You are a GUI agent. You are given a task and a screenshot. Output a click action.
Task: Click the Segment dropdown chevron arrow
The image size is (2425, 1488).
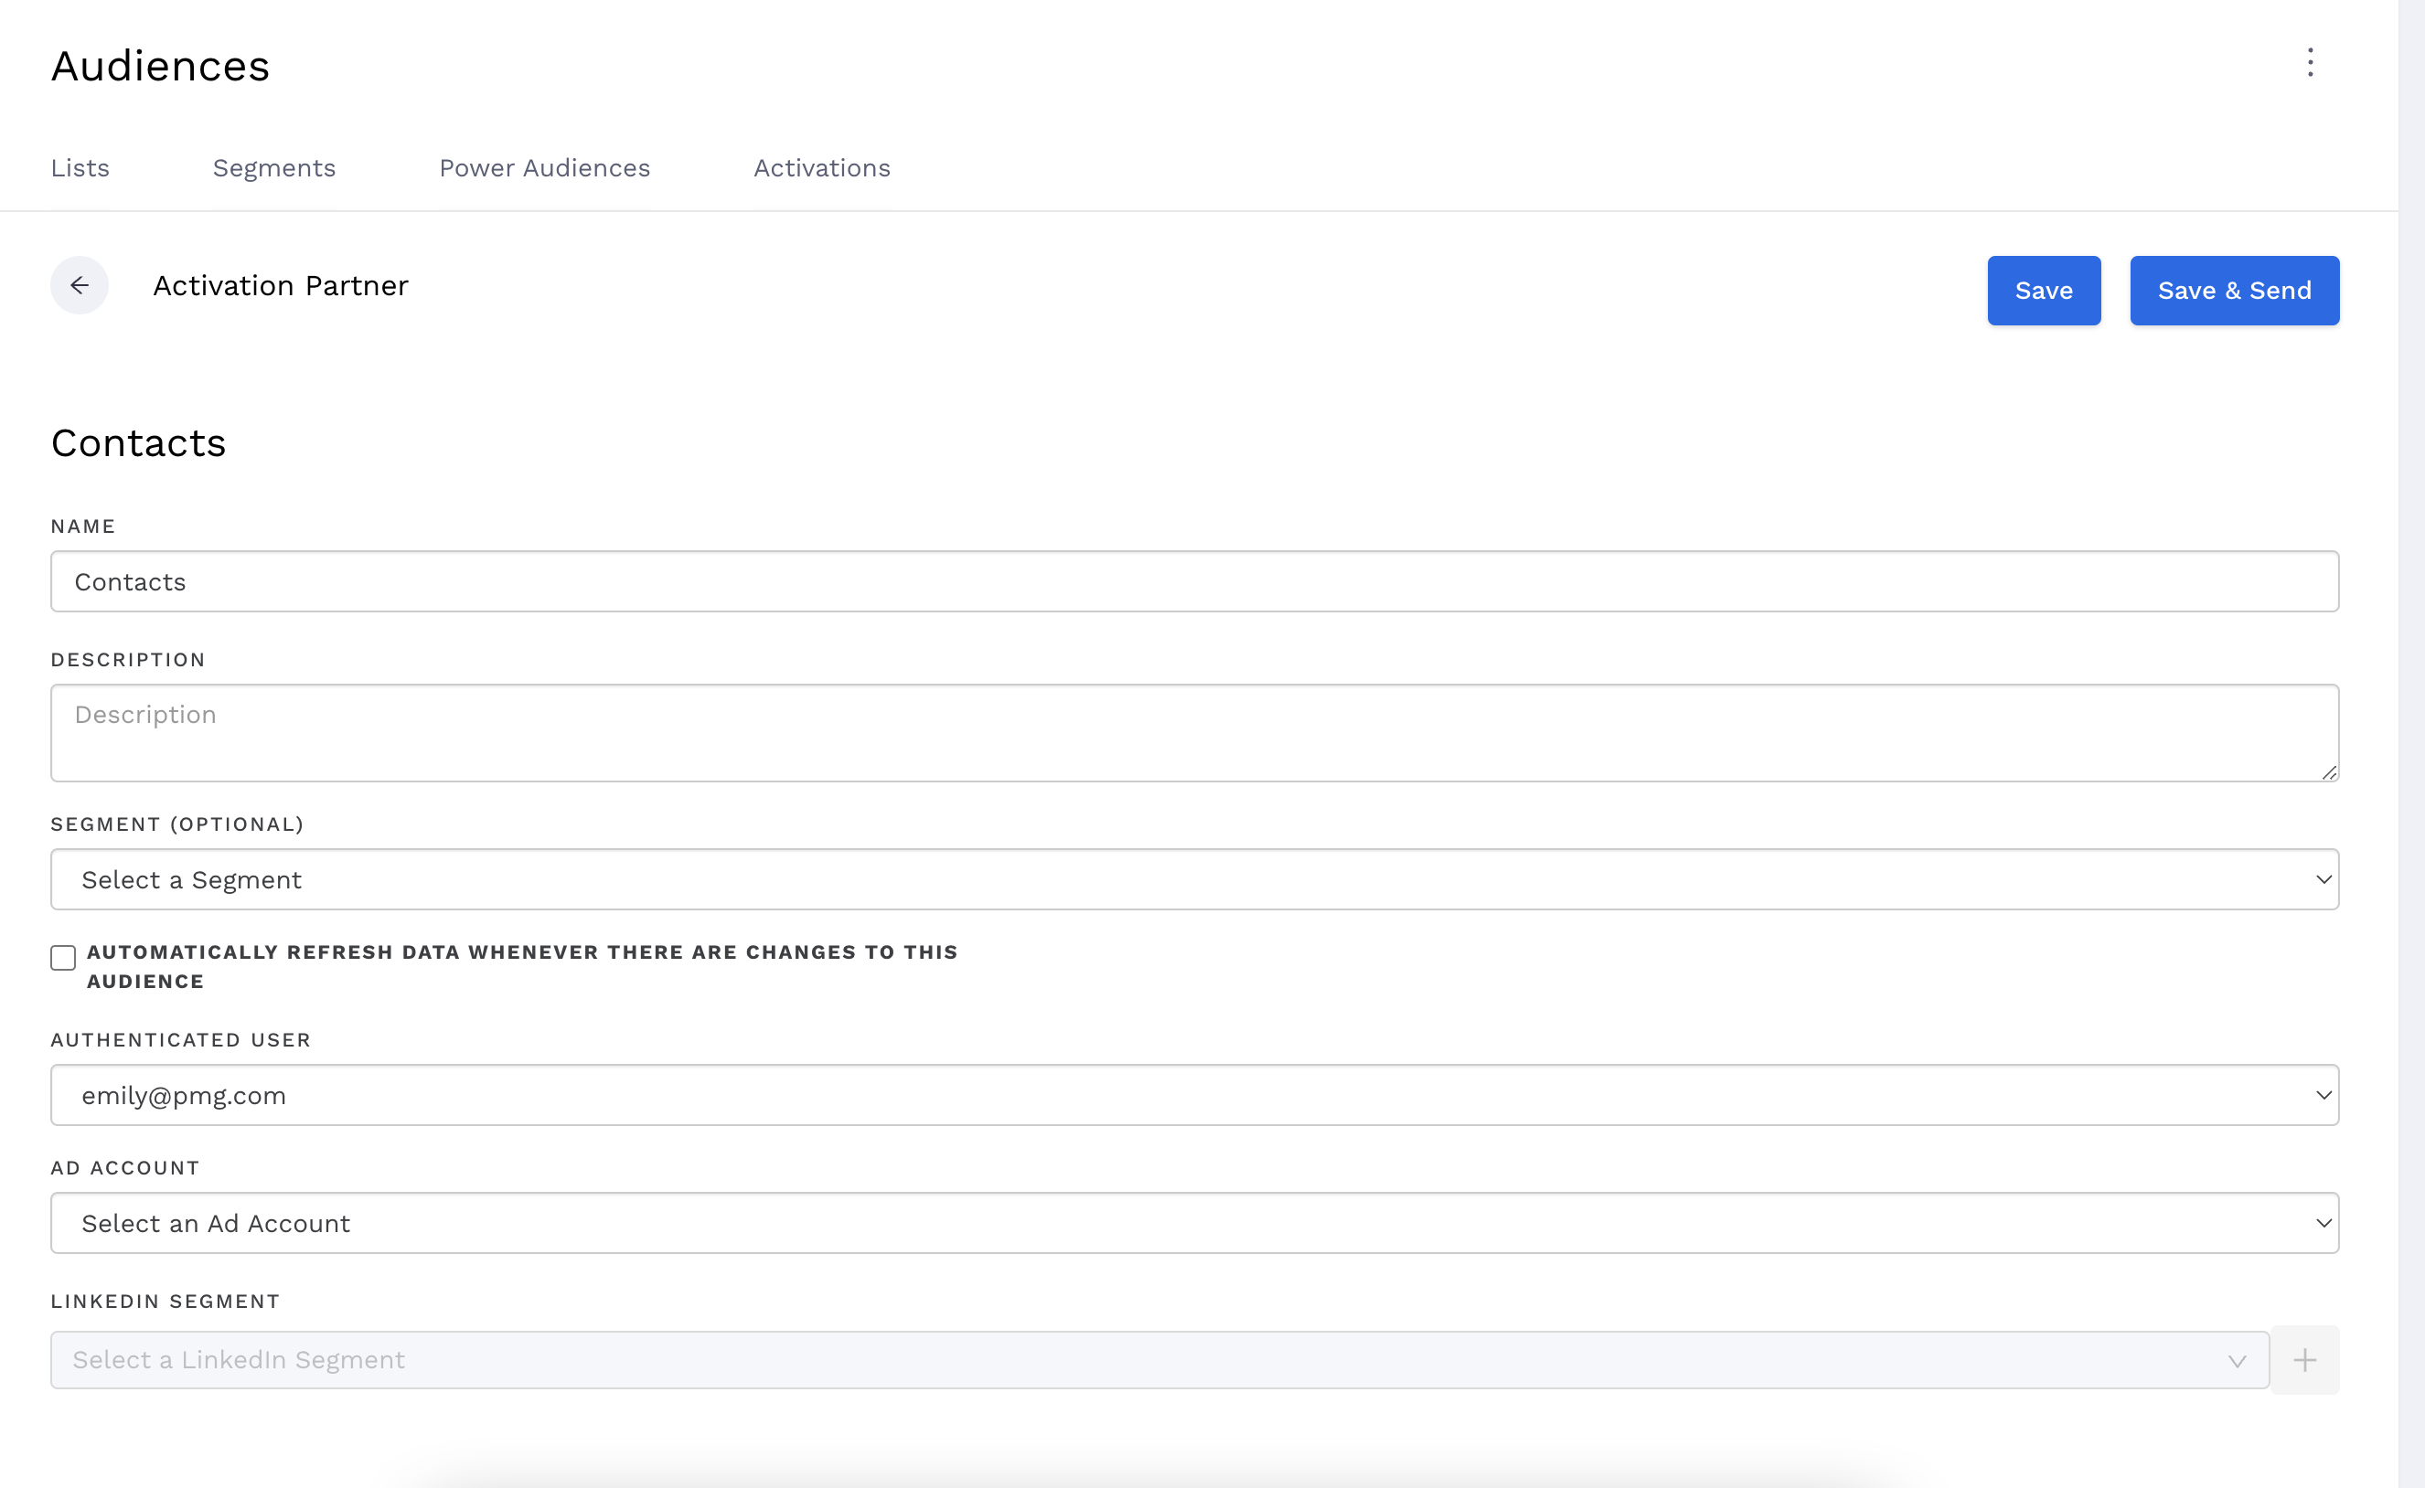(2323, 880)
